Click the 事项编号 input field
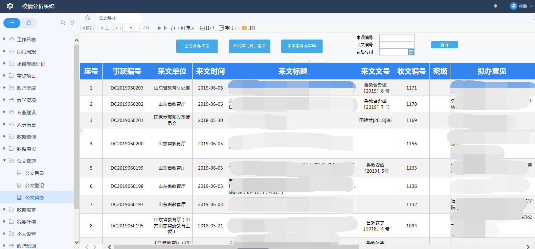This screenshot has width=535, height=249. coord(397,38)
